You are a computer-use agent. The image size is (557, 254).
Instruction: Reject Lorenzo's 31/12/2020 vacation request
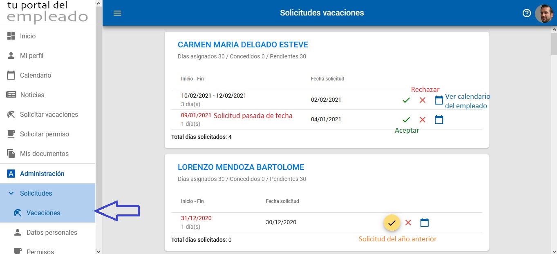click(408, 223)
